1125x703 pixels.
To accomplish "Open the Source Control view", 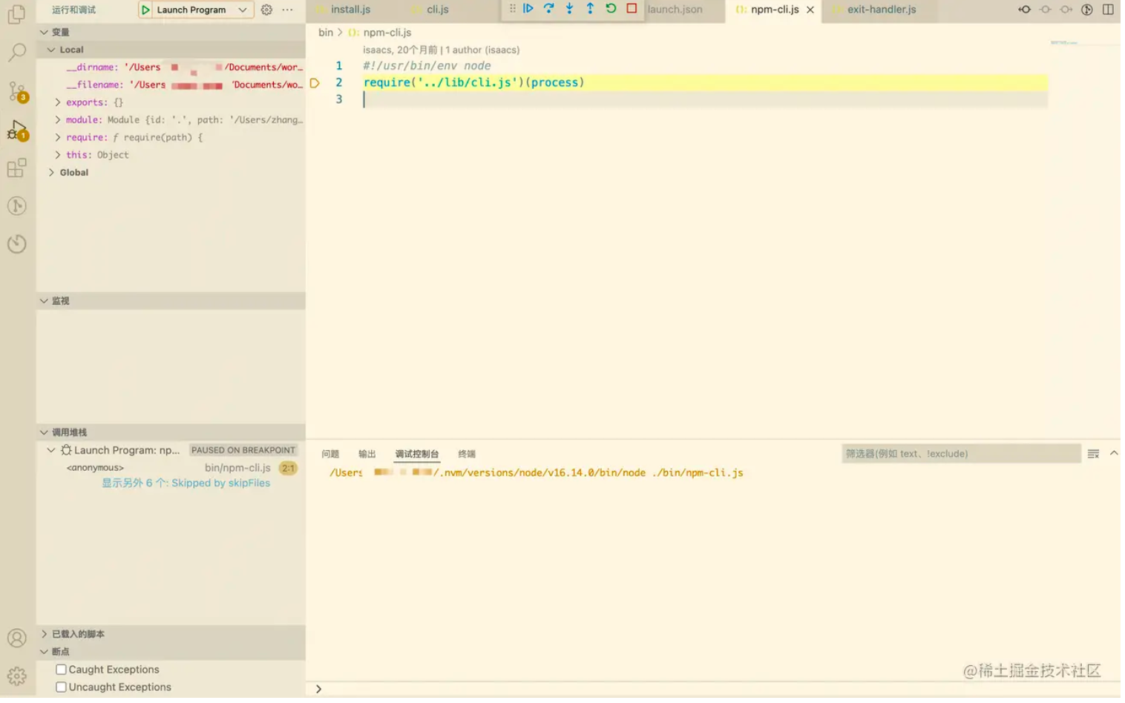I will point(16,90).
